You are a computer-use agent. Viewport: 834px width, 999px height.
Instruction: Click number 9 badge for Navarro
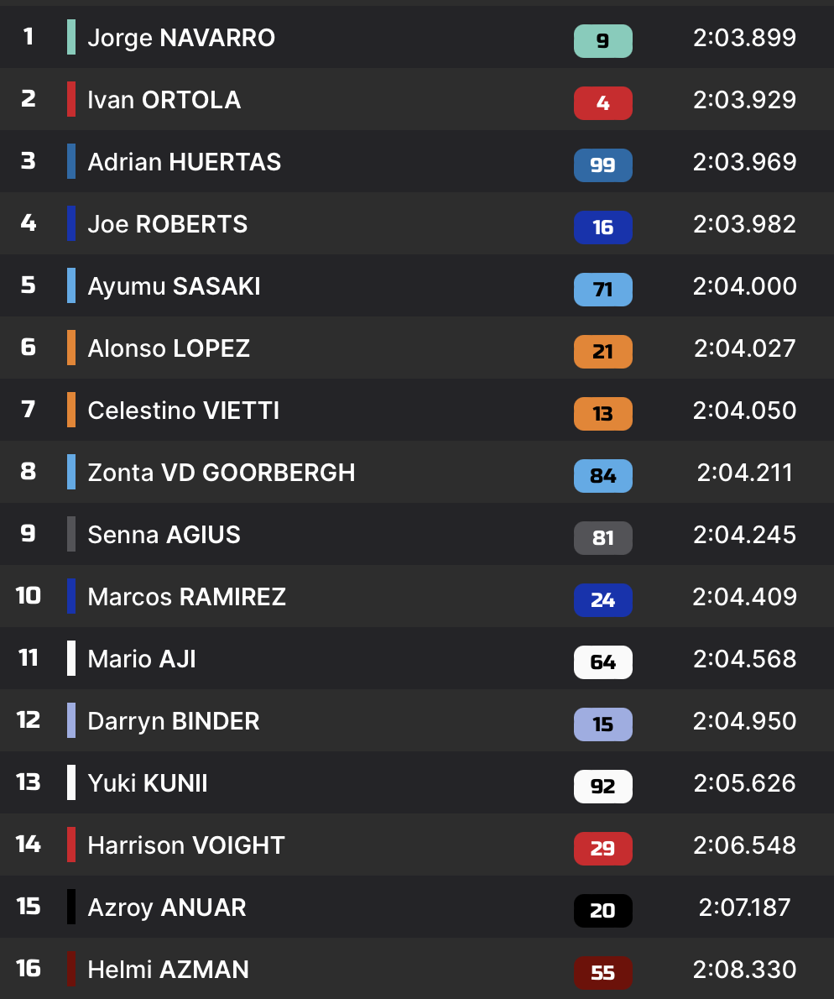pyautogui.click(x=602, y=41)
